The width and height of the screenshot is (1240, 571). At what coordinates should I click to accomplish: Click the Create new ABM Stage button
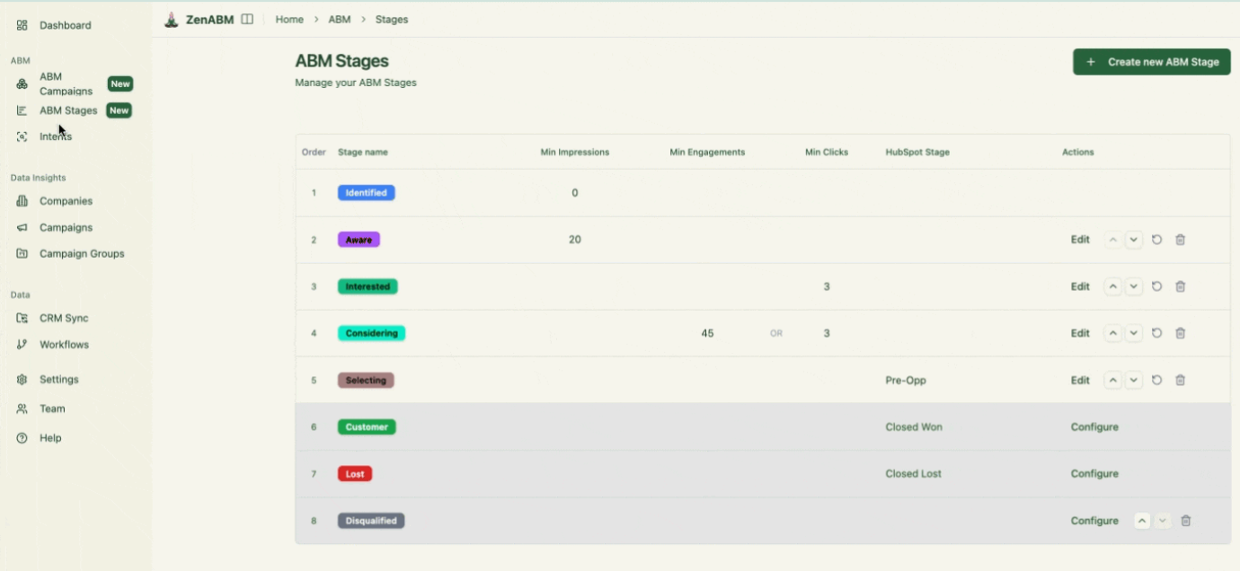coord(1151,63)
